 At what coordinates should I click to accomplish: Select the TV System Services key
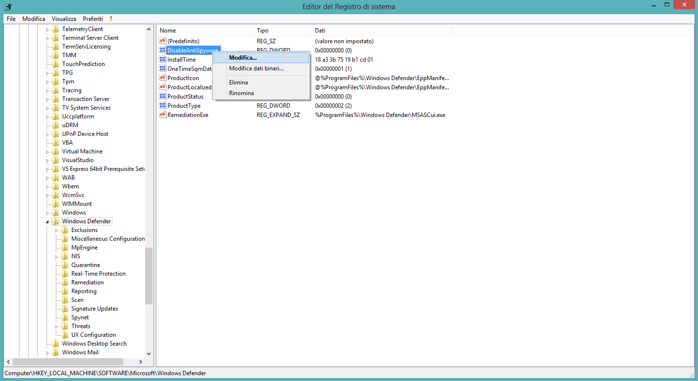(x=86, y=108)
